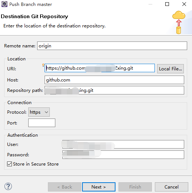Image resolution: width=192 pixels, height=193 pixels.
Task: Focus the Host field with github.com
Action: [x=114, y=80]
